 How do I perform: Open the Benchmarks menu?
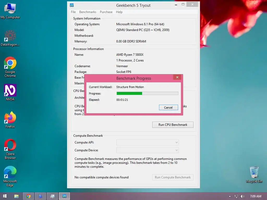click(88, 12)
